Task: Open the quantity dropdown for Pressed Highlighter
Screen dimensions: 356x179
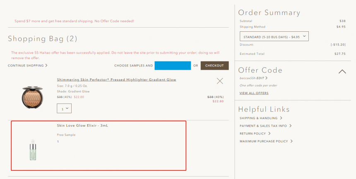Action: pyautogui.click(x=64, y=108)
